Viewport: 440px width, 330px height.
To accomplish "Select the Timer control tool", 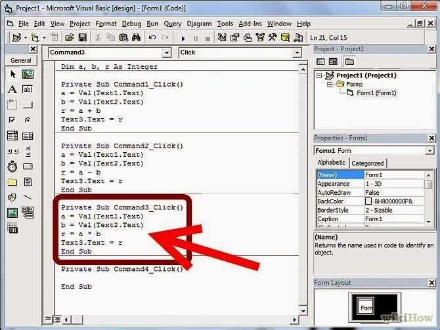I will coord(12,167).
